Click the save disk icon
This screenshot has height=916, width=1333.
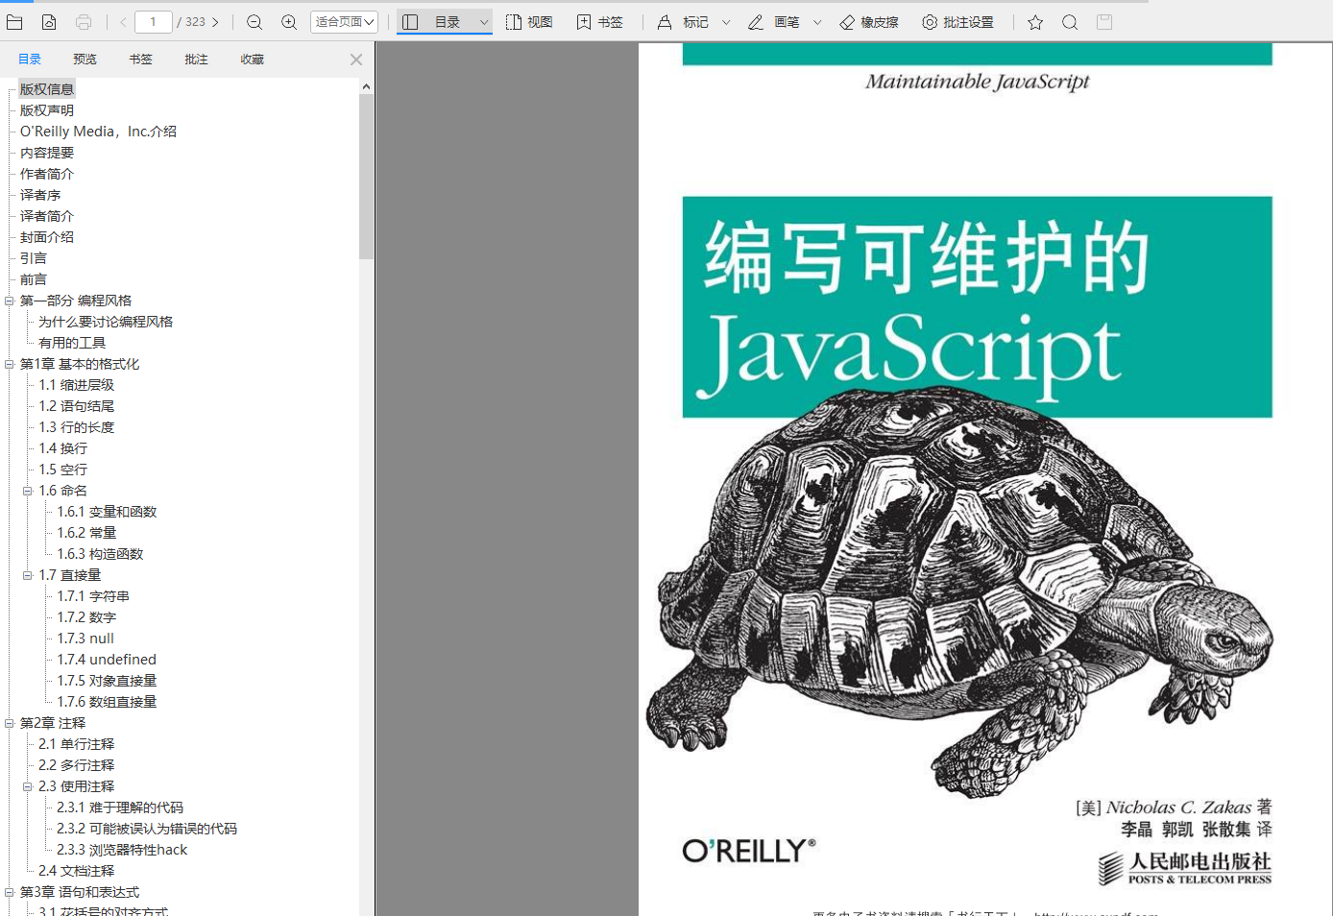pyautogui.click(x=1104, y=22)
